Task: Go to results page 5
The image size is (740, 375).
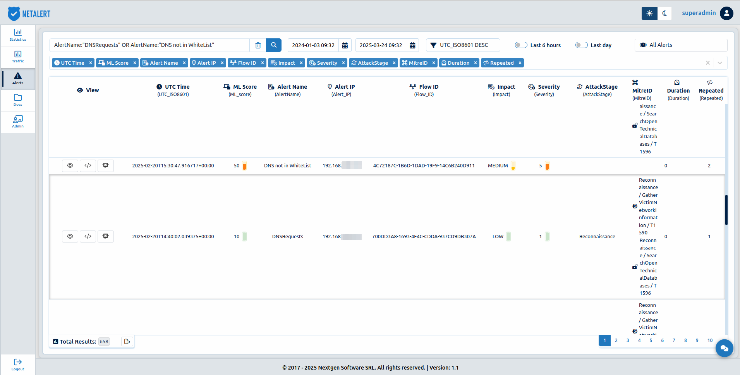Action: pyautogui.click(x=651, y=341)
